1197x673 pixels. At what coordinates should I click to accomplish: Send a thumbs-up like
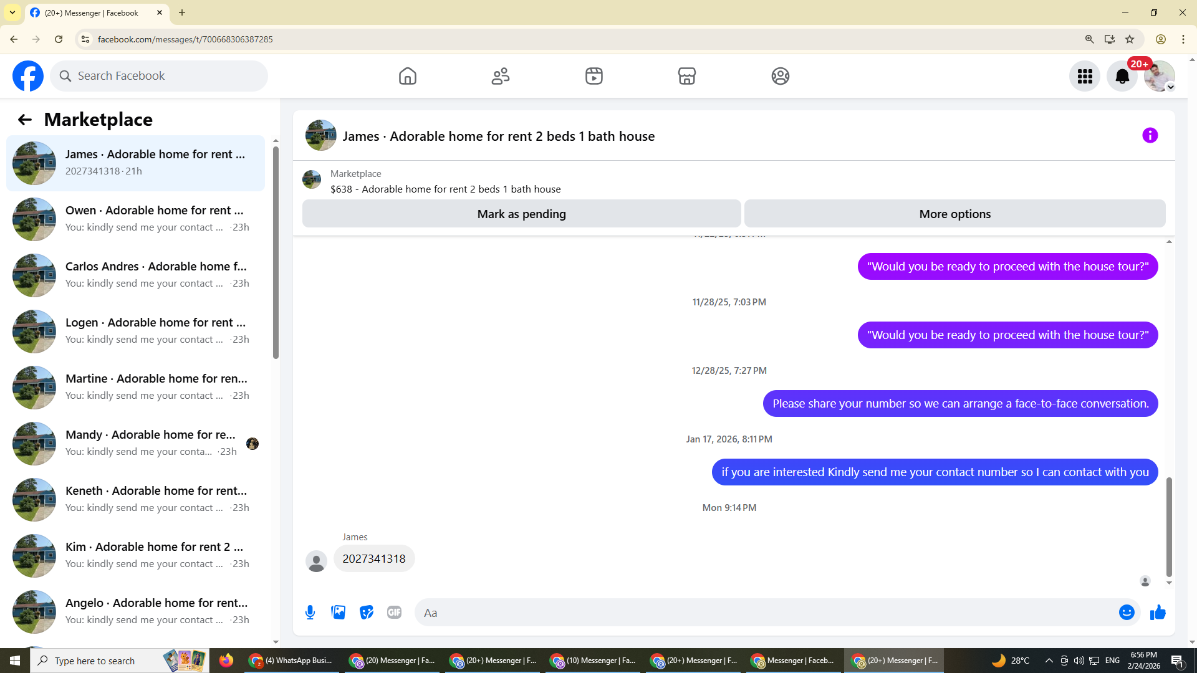point(1158,613)
